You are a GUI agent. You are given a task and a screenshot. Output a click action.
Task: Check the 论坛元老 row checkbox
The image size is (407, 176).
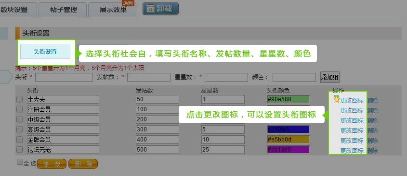(x=19, y=149)
